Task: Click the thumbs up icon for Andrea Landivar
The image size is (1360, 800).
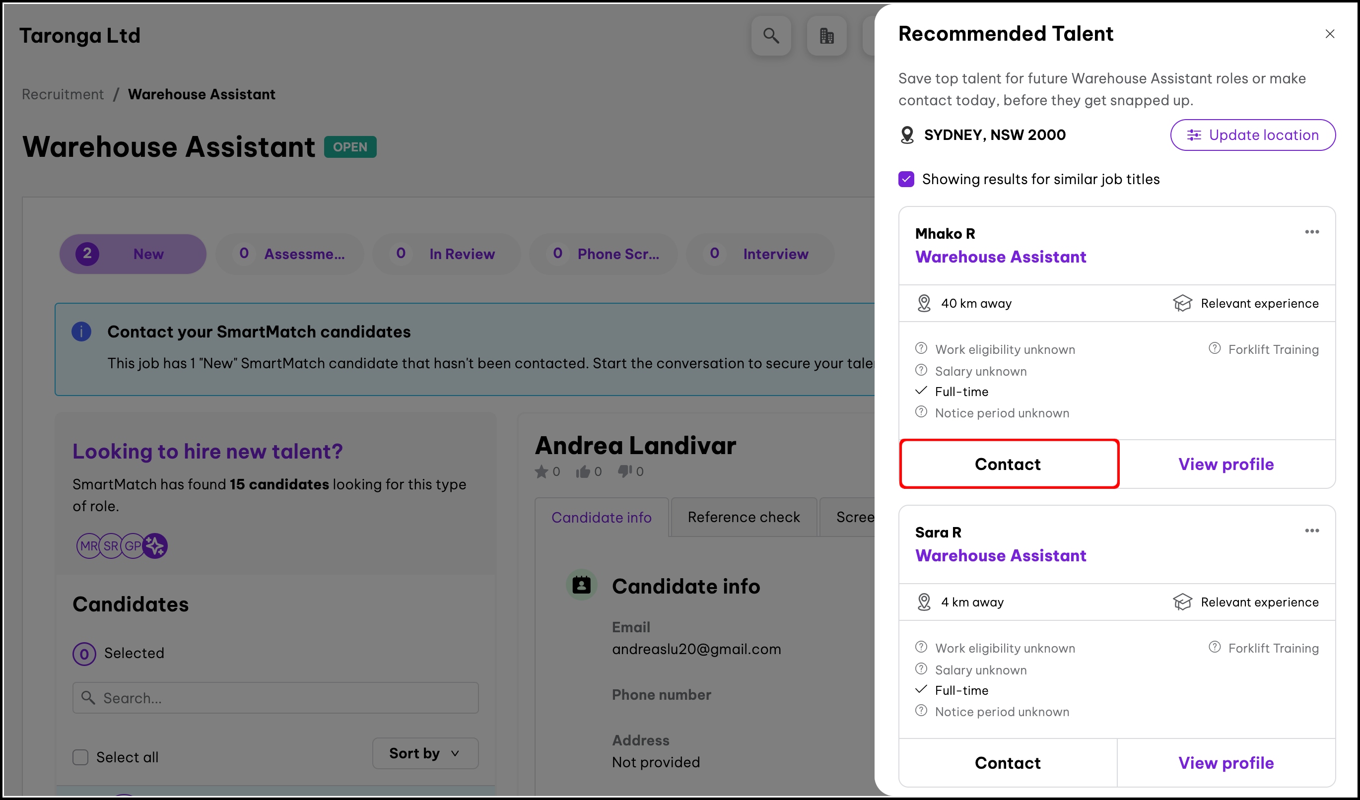Action: click(x=582, y=472)
